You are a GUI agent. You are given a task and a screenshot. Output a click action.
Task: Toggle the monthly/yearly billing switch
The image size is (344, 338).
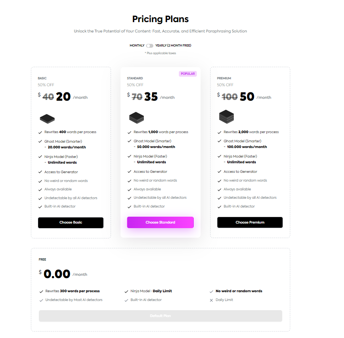(x=149, y=46)
